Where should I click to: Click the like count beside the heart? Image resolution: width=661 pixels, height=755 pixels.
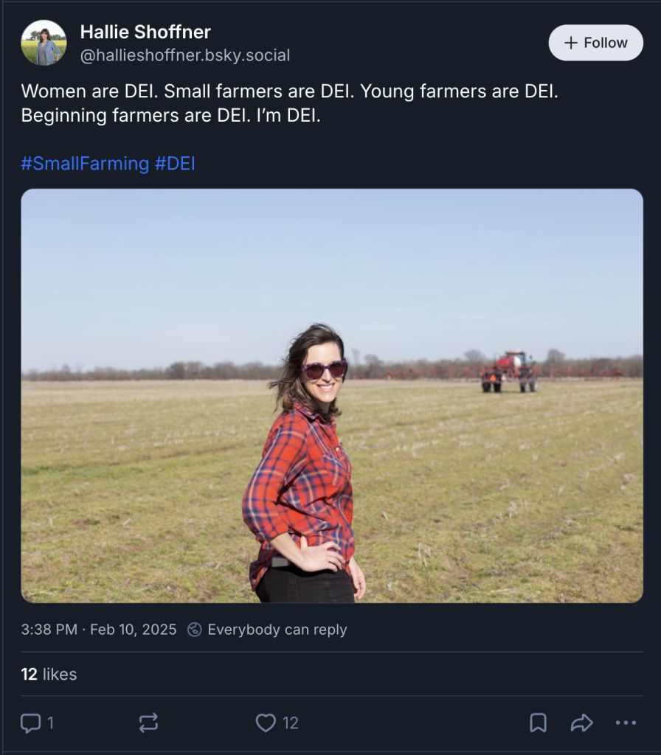291,723
